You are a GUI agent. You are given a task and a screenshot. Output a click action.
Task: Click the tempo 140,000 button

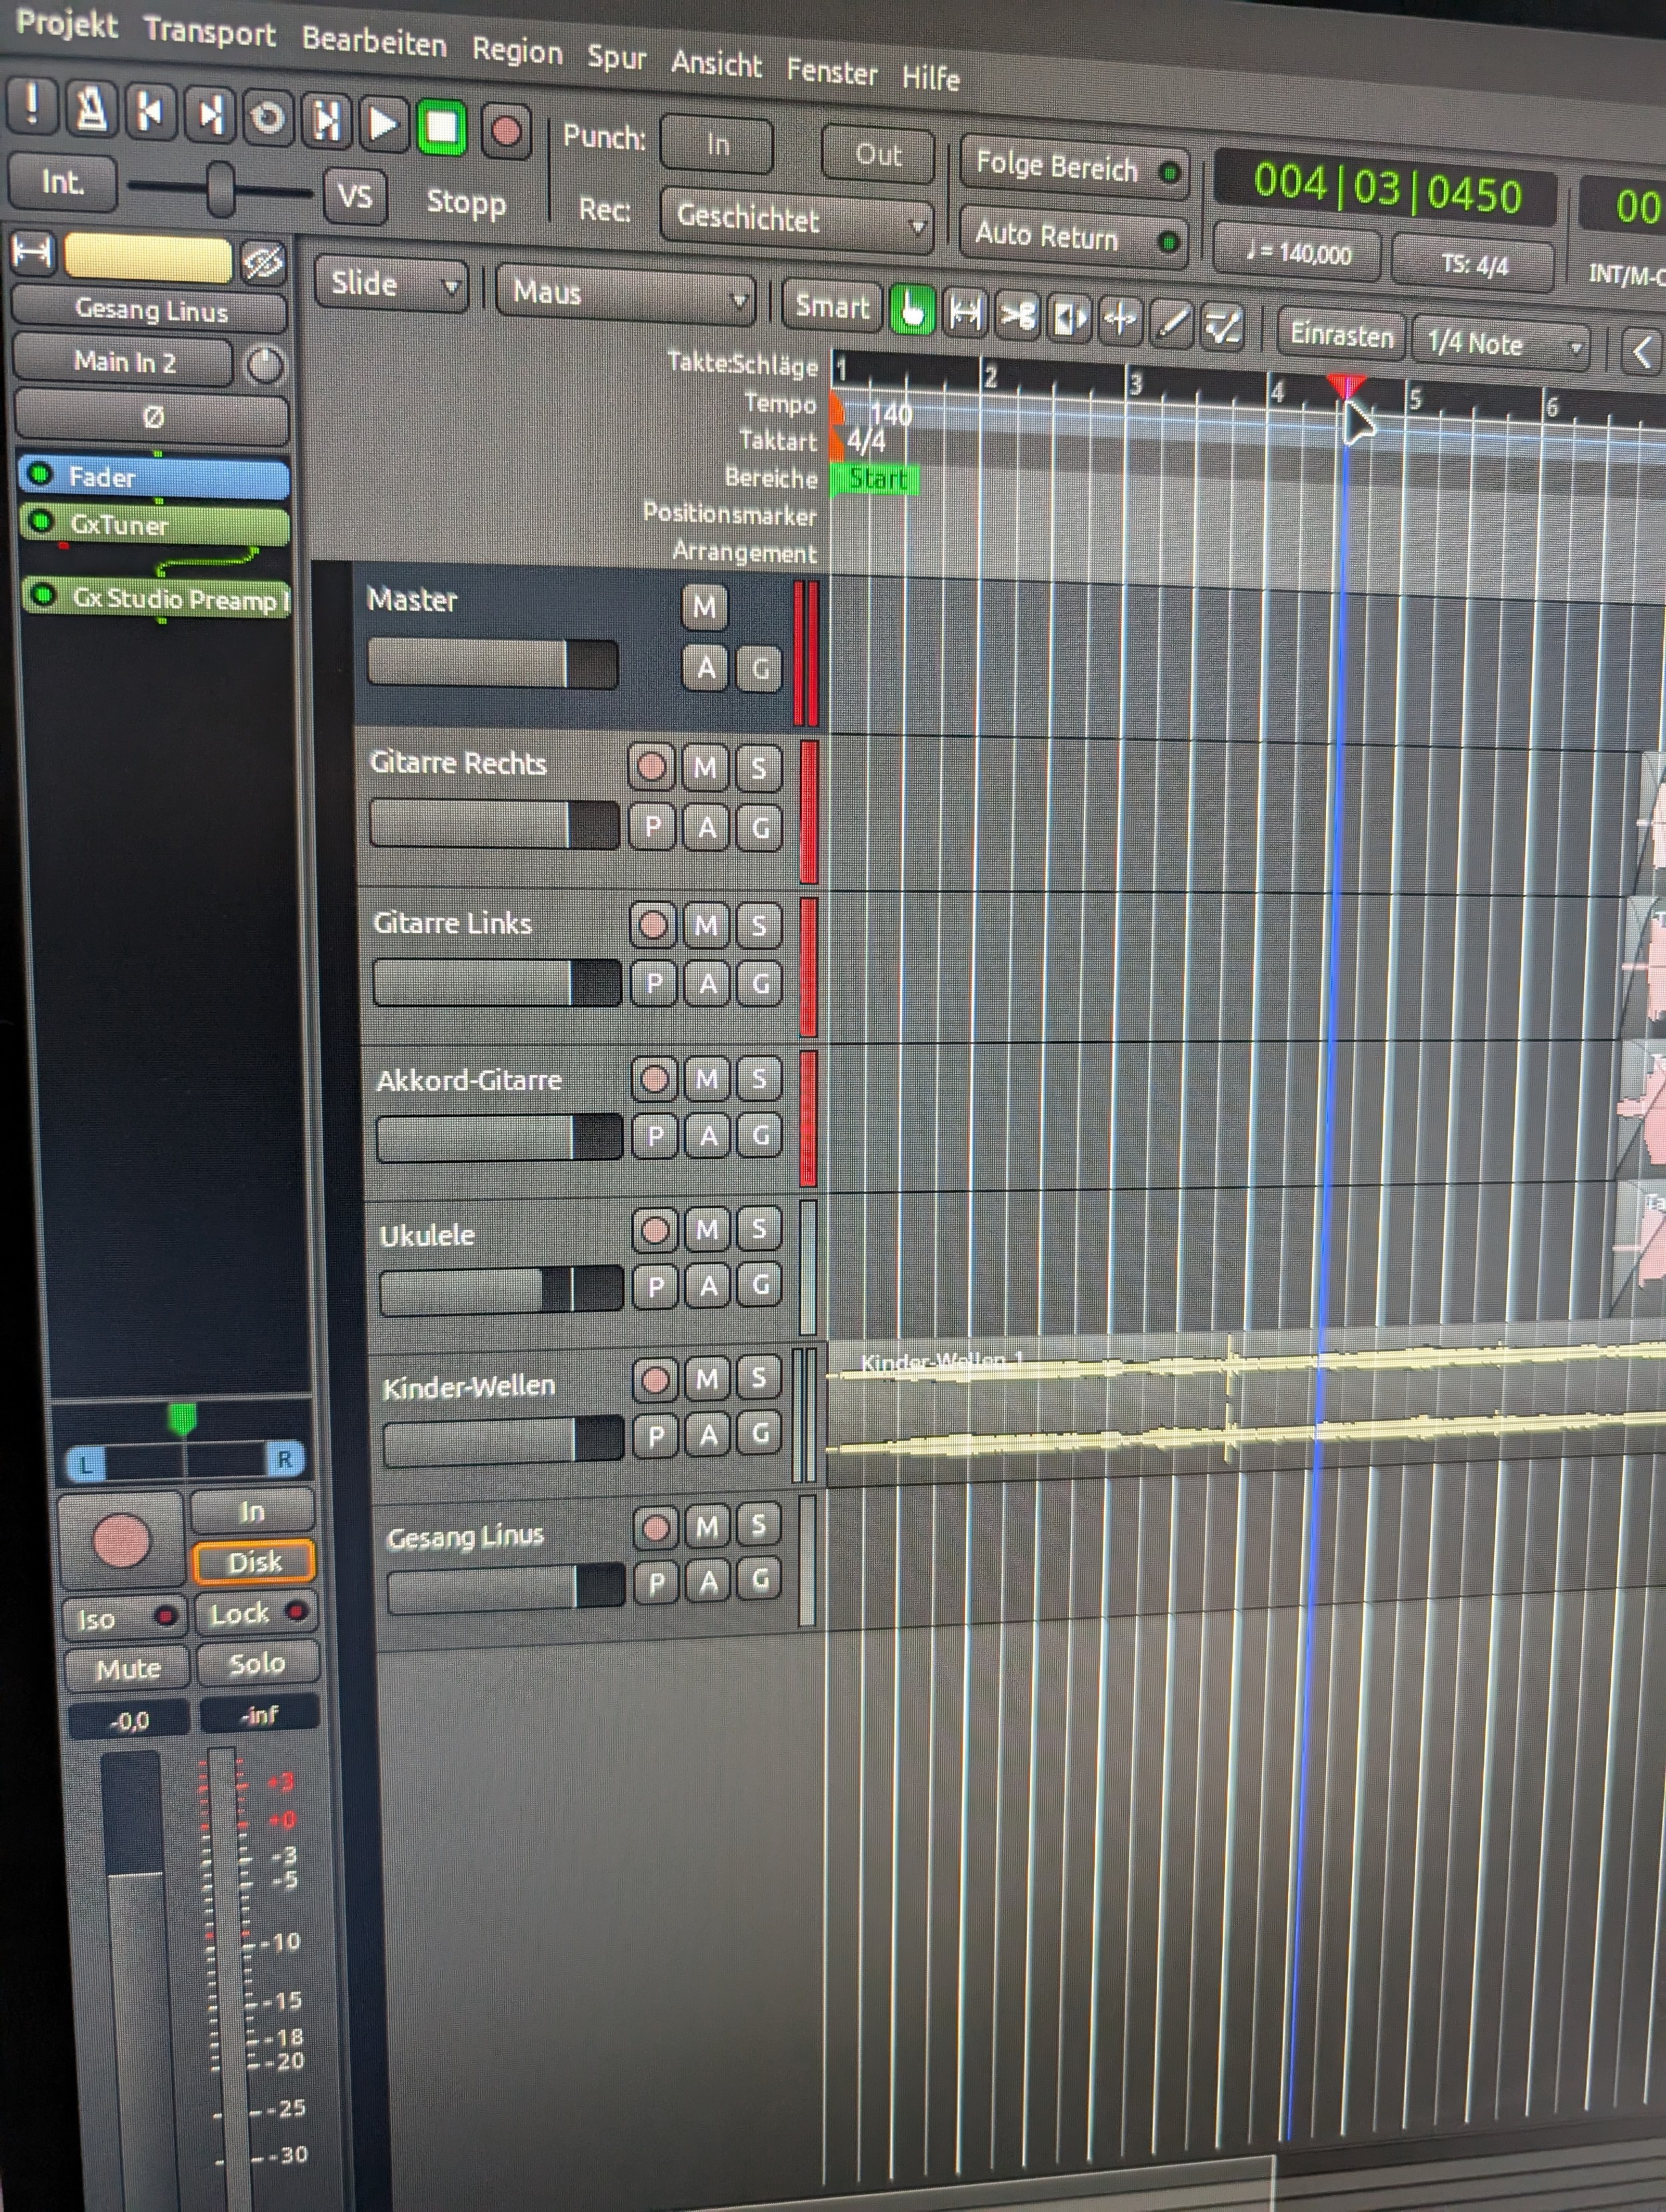point(1298,254)
